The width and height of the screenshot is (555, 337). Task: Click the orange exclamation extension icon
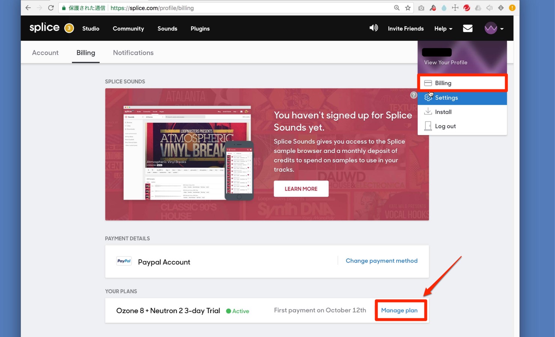pos(512,8)
